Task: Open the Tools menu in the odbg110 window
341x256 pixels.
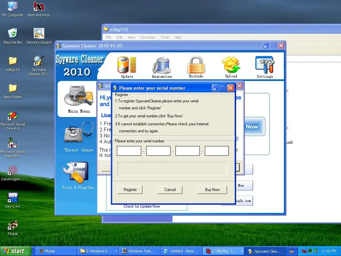Action: [165, 37]
